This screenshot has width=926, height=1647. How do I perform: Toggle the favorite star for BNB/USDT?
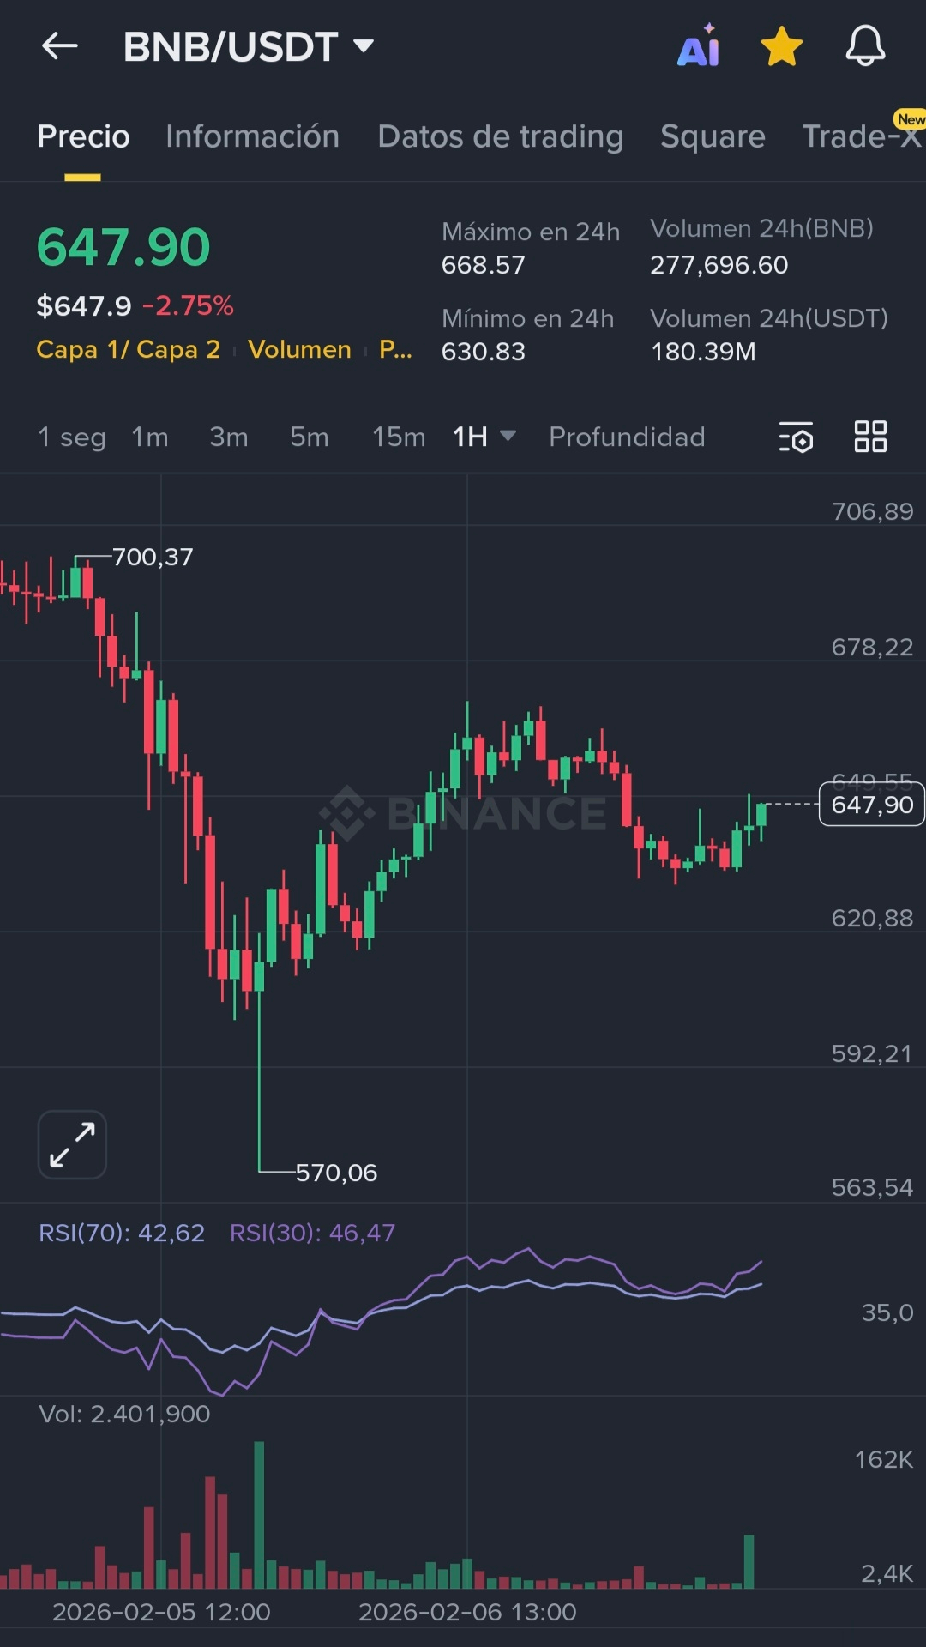(x=782, y=46)
